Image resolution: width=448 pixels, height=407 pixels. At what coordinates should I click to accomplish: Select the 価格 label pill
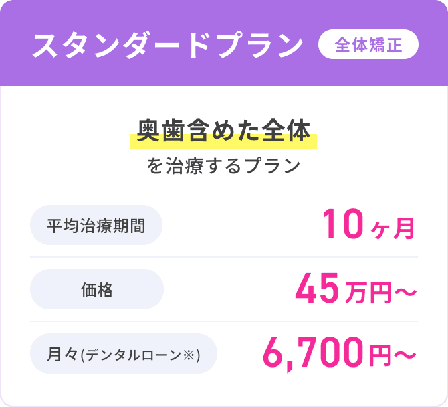(97, 289)
